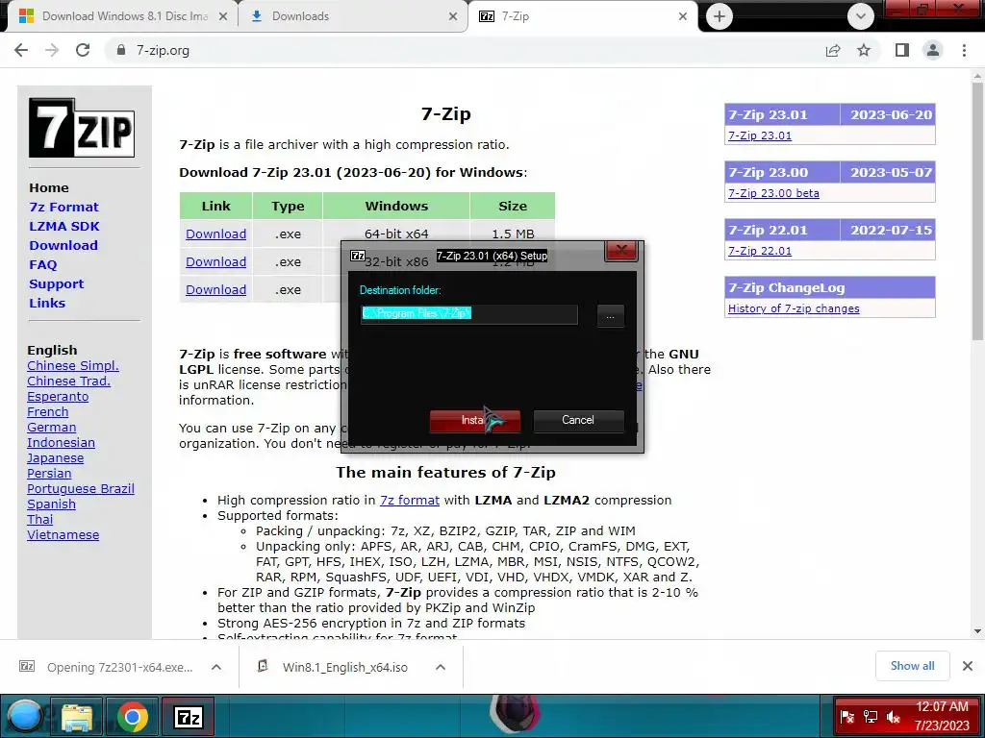Image resolution: width=985 pixels, height=738 pixels.
Task: Click the browser forward arrow
Action: tap(52, 50)
